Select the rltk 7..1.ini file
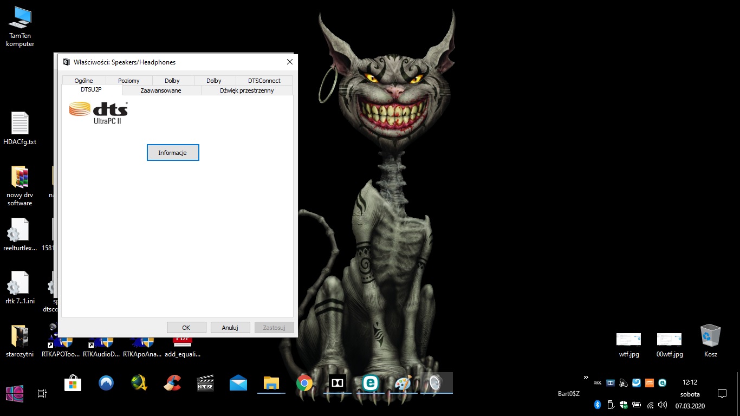Screen dimensions: 740x416 pos(20,288)
